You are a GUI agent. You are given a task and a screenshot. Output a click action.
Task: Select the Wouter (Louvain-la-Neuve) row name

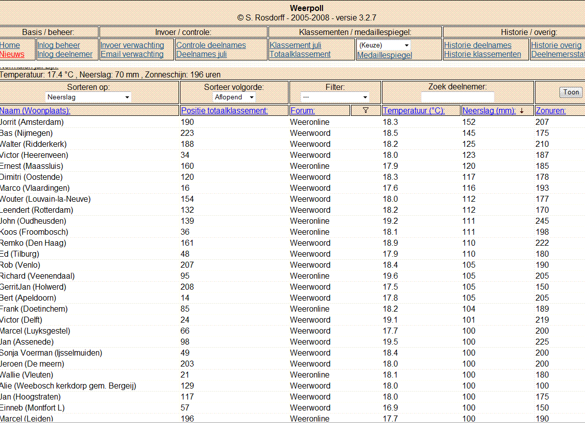[x=45, y=199]
